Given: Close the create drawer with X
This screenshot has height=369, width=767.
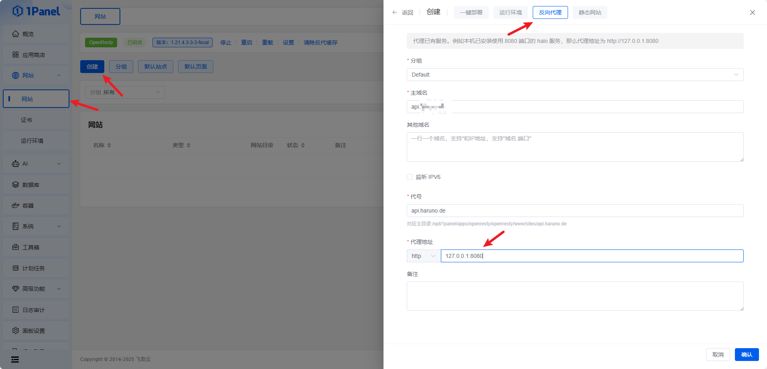Looking at the screenshot, I should click(x=752, y=12).
